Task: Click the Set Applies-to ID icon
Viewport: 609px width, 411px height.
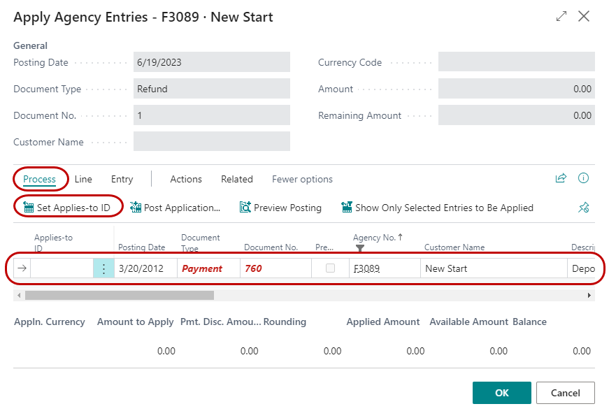Action: [x=29, y=208]
